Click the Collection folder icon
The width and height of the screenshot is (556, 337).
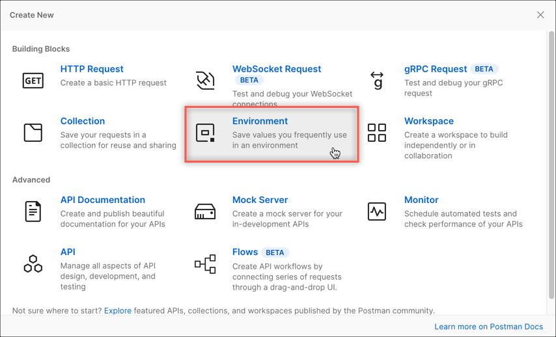pos(33,133)
